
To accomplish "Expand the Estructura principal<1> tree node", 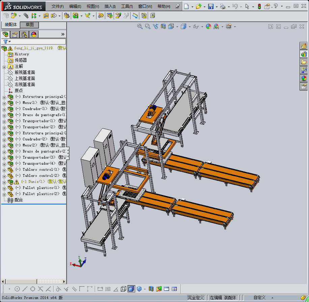I will tap(4, 97).
